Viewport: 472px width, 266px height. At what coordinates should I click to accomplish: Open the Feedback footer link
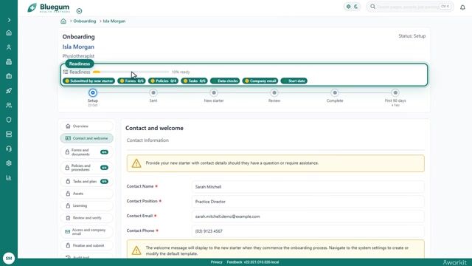tap(235, 262)
